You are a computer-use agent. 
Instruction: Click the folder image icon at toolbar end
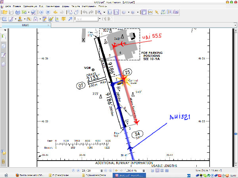[176, 12]
